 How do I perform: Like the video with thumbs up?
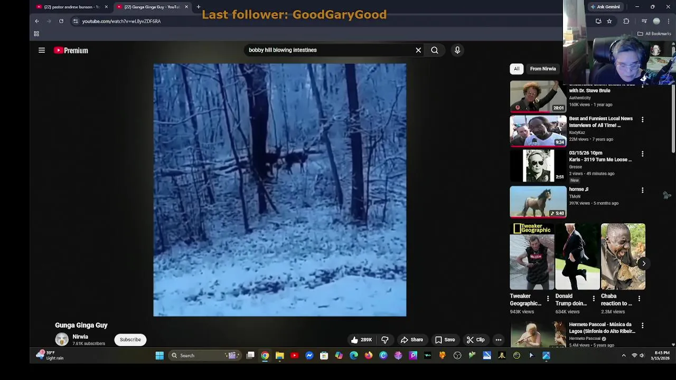tap(362, 340)
